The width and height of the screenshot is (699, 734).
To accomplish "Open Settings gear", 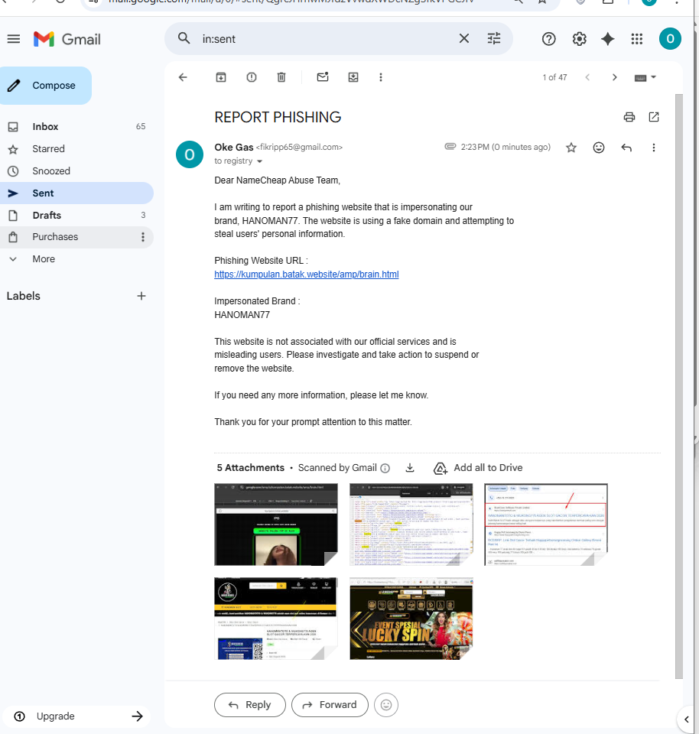I will click(x=579, y=39).
